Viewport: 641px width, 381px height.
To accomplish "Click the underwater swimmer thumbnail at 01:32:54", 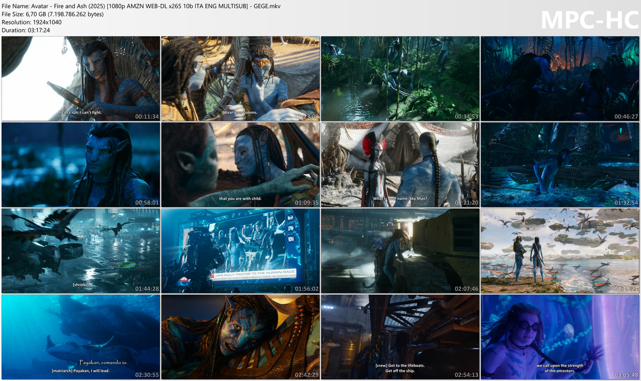I will coord(559,164).
